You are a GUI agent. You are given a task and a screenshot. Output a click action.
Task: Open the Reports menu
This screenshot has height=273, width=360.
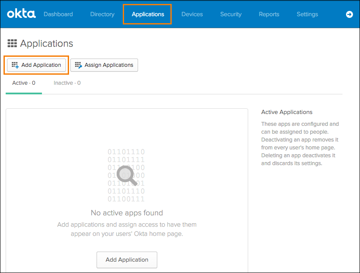pos(269,14)
